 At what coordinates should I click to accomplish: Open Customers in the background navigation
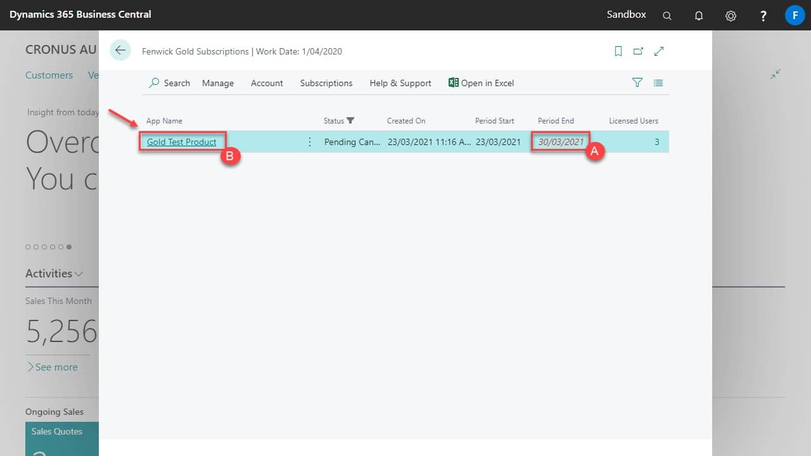click(49, 75)
